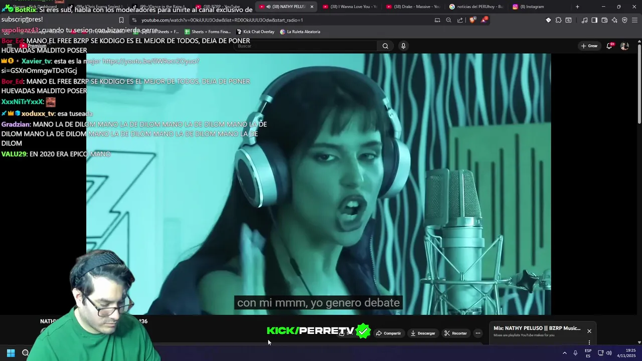Click the video player area

pos(318,184)
